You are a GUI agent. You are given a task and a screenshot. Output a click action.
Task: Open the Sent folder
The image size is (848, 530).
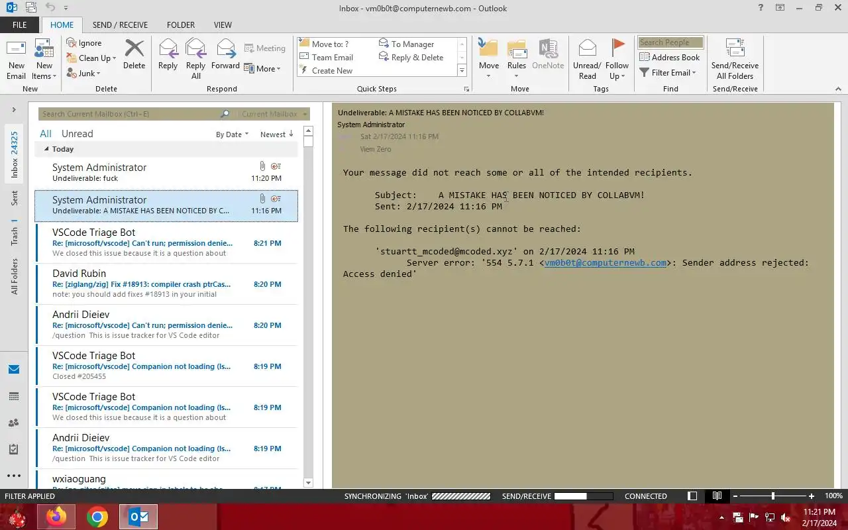click(14, 197)
